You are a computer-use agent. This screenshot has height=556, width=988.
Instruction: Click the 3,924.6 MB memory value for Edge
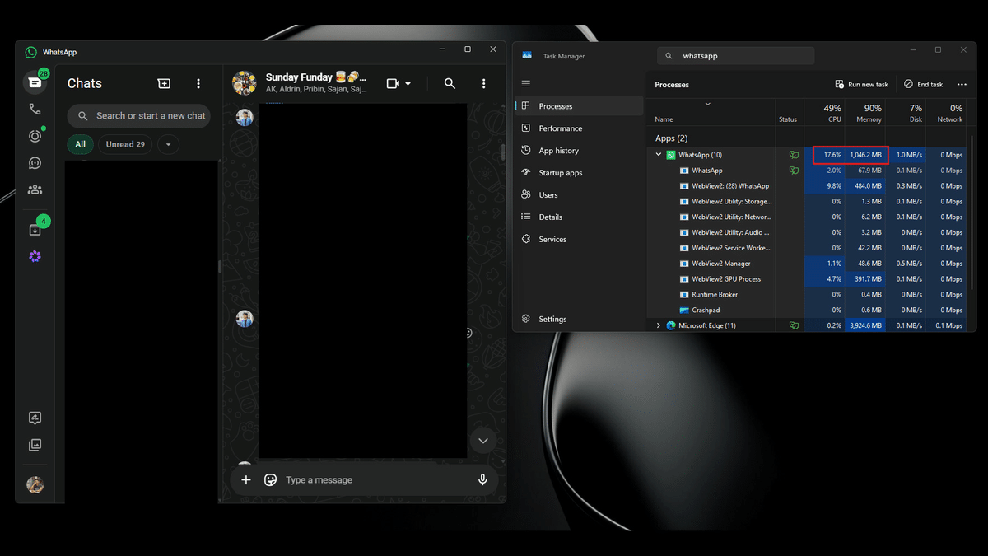865,325
